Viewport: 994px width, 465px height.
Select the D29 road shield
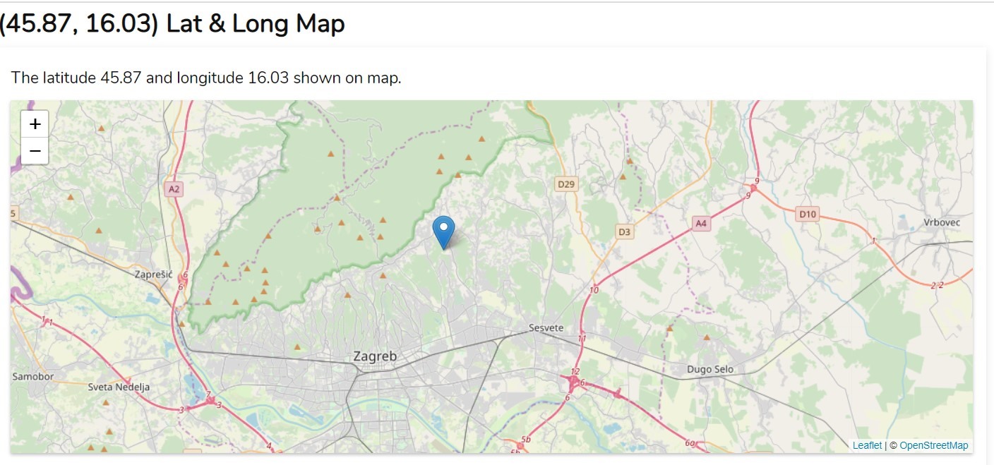coord(566,184)
